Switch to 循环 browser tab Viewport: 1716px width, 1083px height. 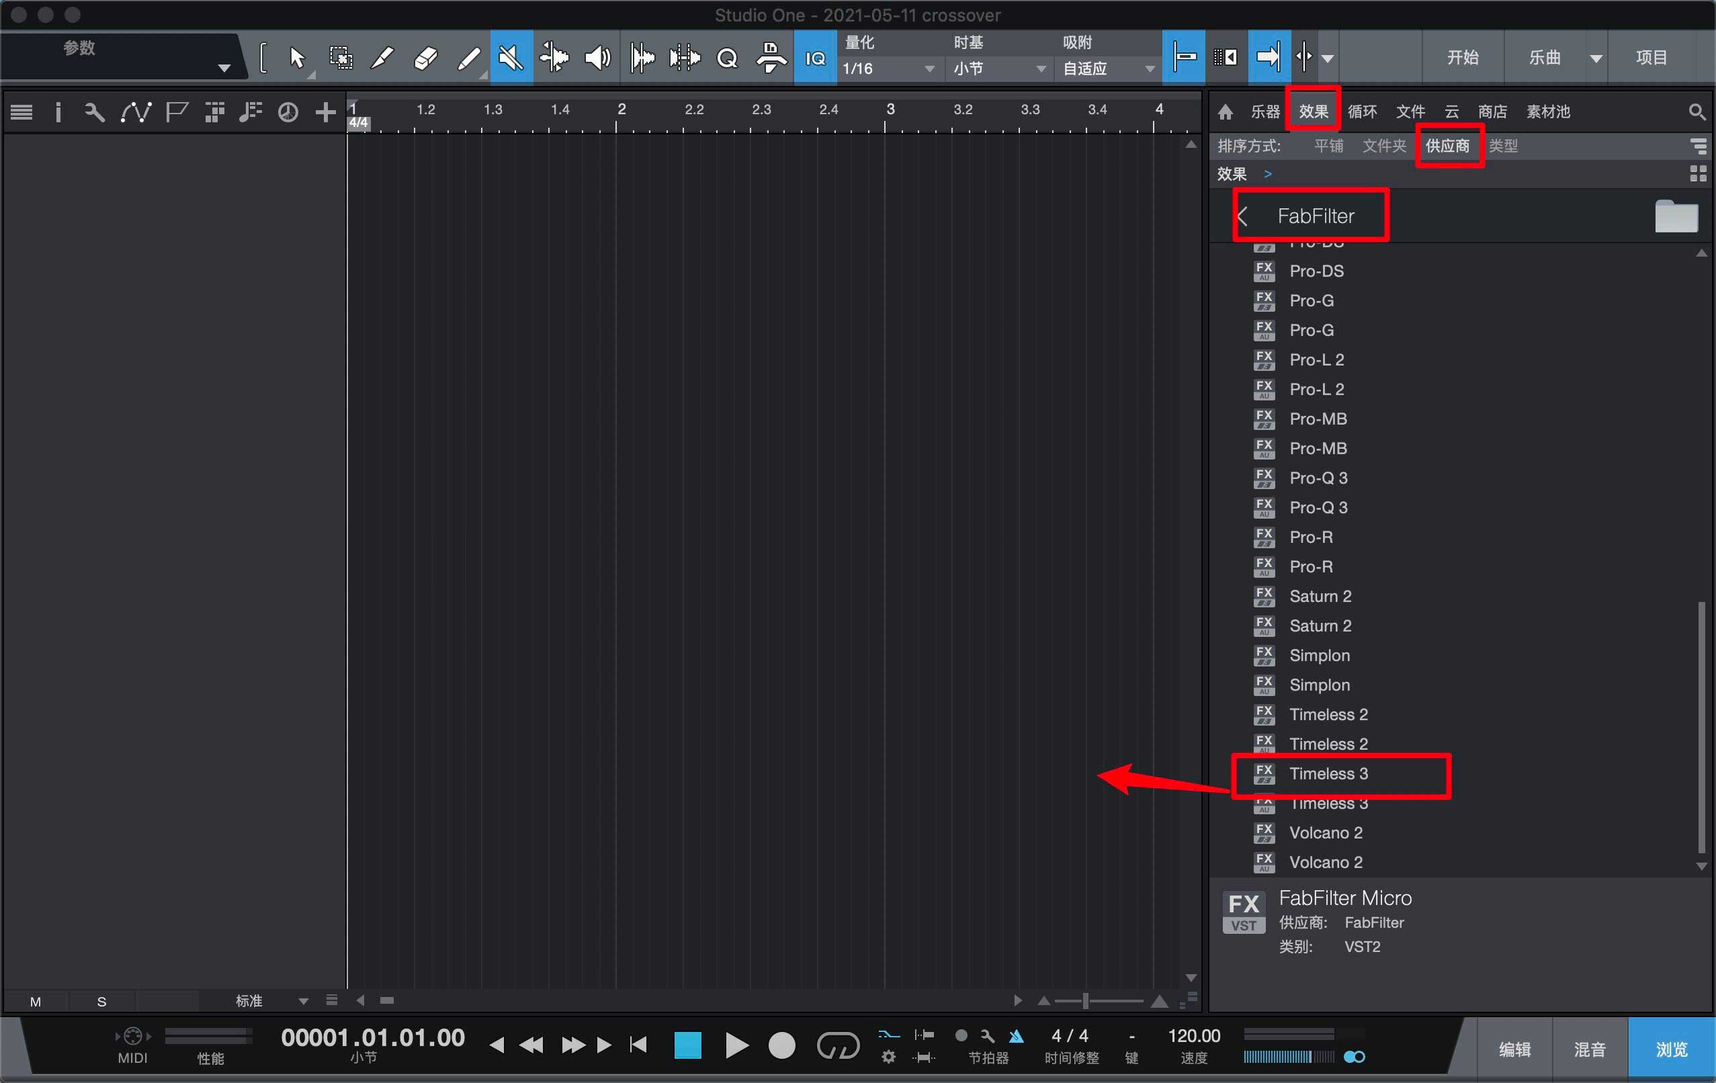point(1362,112)
